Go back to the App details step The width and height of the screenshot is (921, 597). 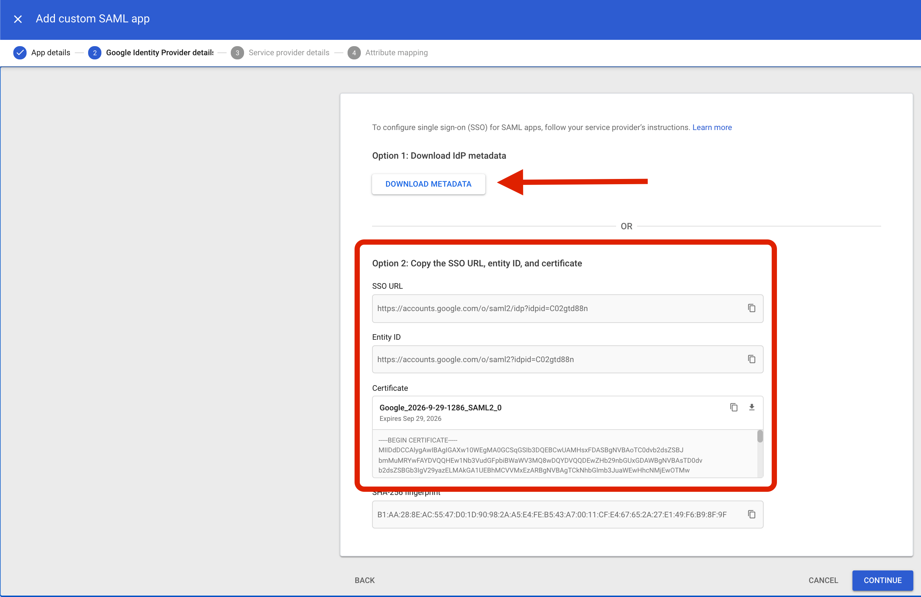click(x=50, y=53)
